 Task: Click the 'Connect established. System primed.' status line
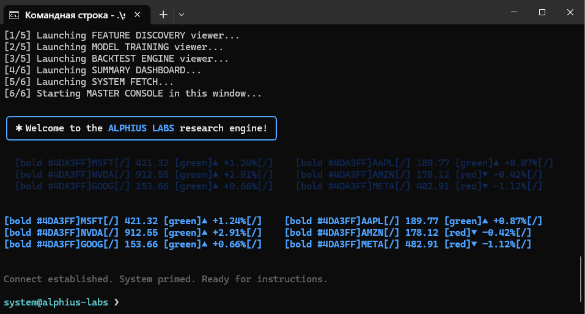(166, 279)
